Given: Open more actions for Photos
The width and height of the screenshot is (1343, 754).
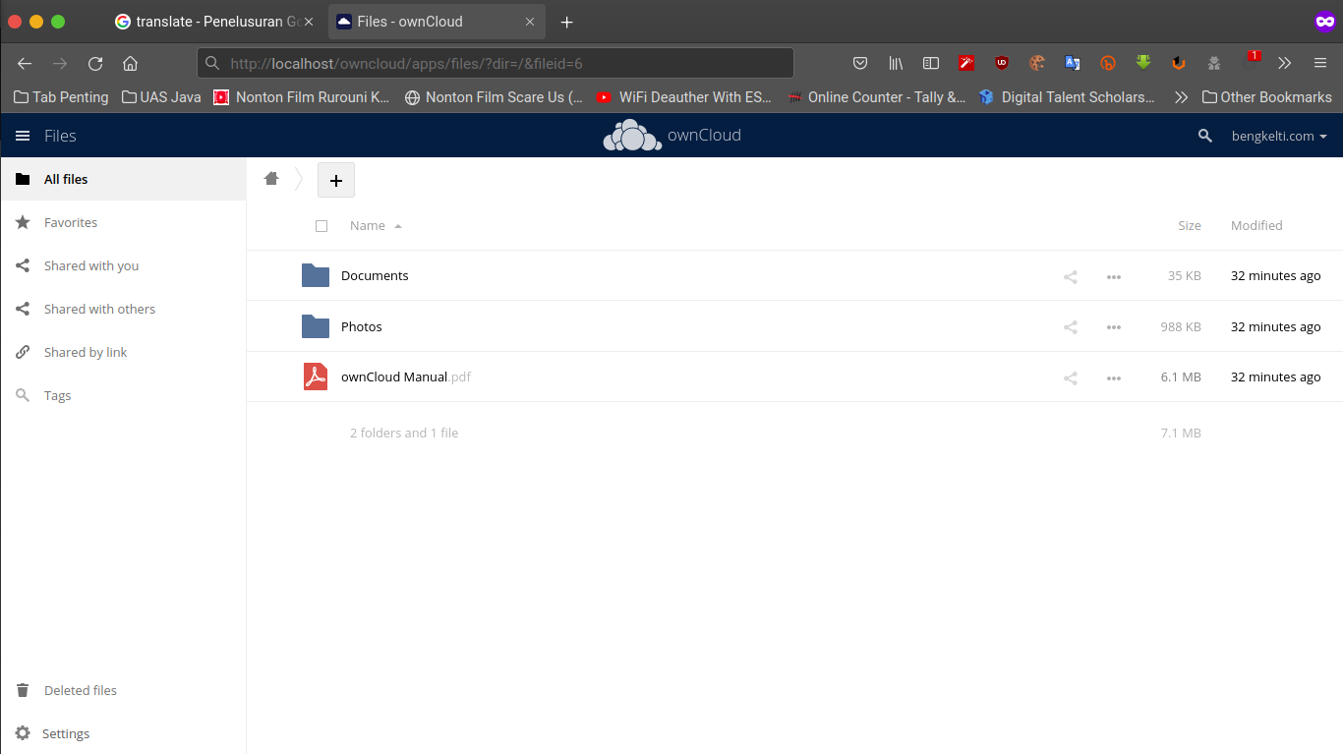Looking at the screenshot, I should coord(1114,327).
